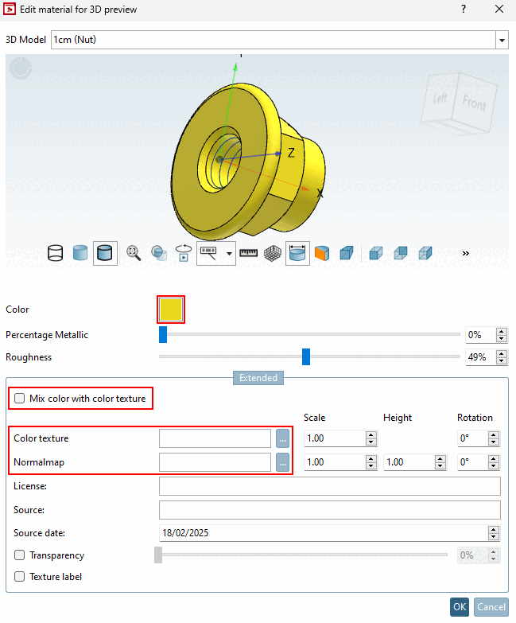This screenshot has height=623, width=516.
Task: Increase the Normalmap Scale value
Action: coord(371,458)
